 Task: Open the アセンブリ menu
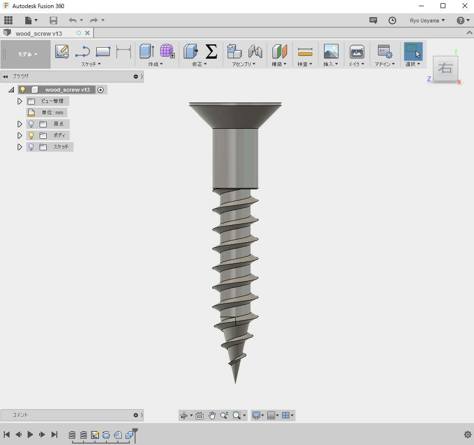click(243, 64)
